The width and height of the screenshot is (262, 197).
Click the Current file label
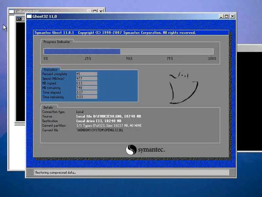(x=50, y=130)
